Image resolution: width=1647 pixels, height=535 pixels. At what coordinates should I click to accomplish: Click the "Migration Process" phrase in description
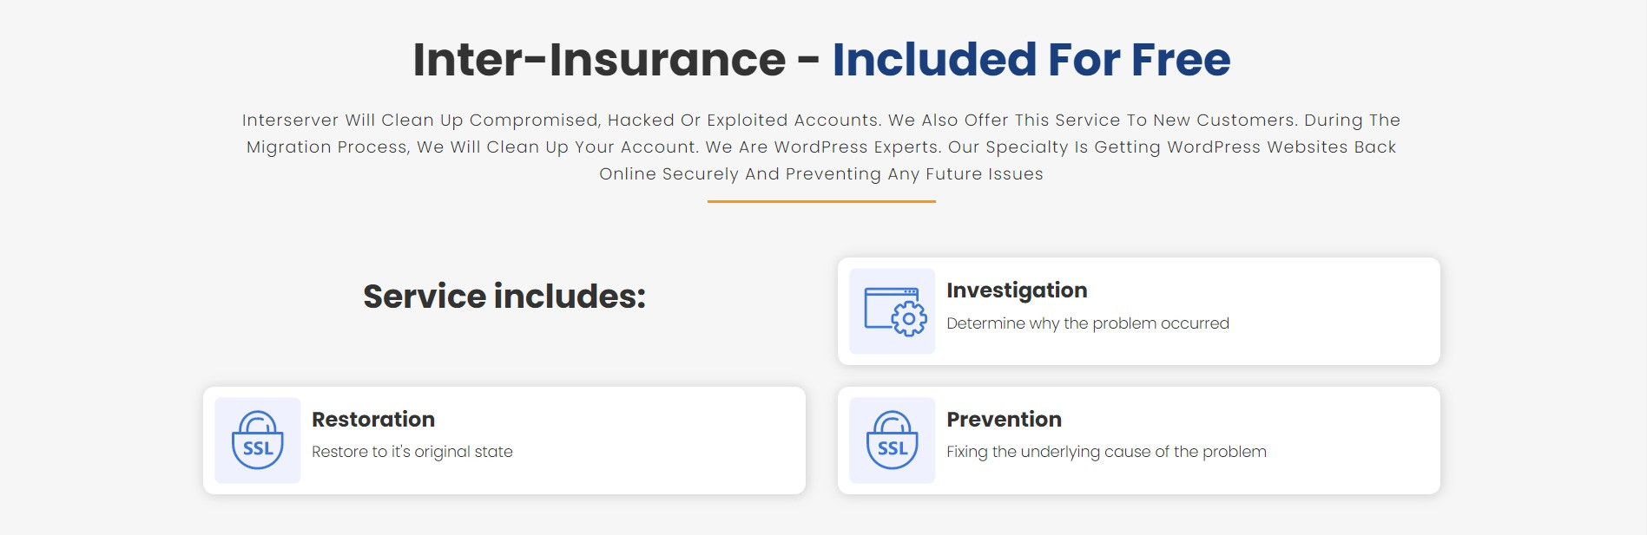click(327, 147)
